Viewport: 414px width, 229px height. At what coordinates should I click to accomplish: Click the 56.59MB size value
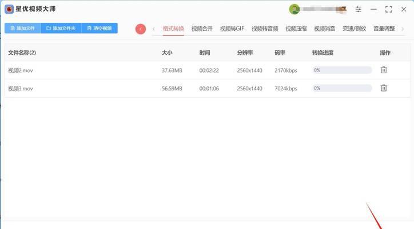click(172, 89)
